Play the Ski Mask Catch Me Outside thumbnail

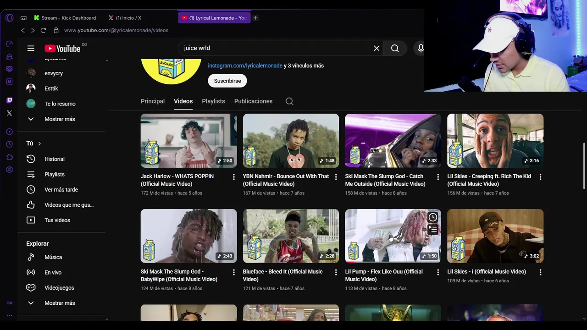[393, 141]
